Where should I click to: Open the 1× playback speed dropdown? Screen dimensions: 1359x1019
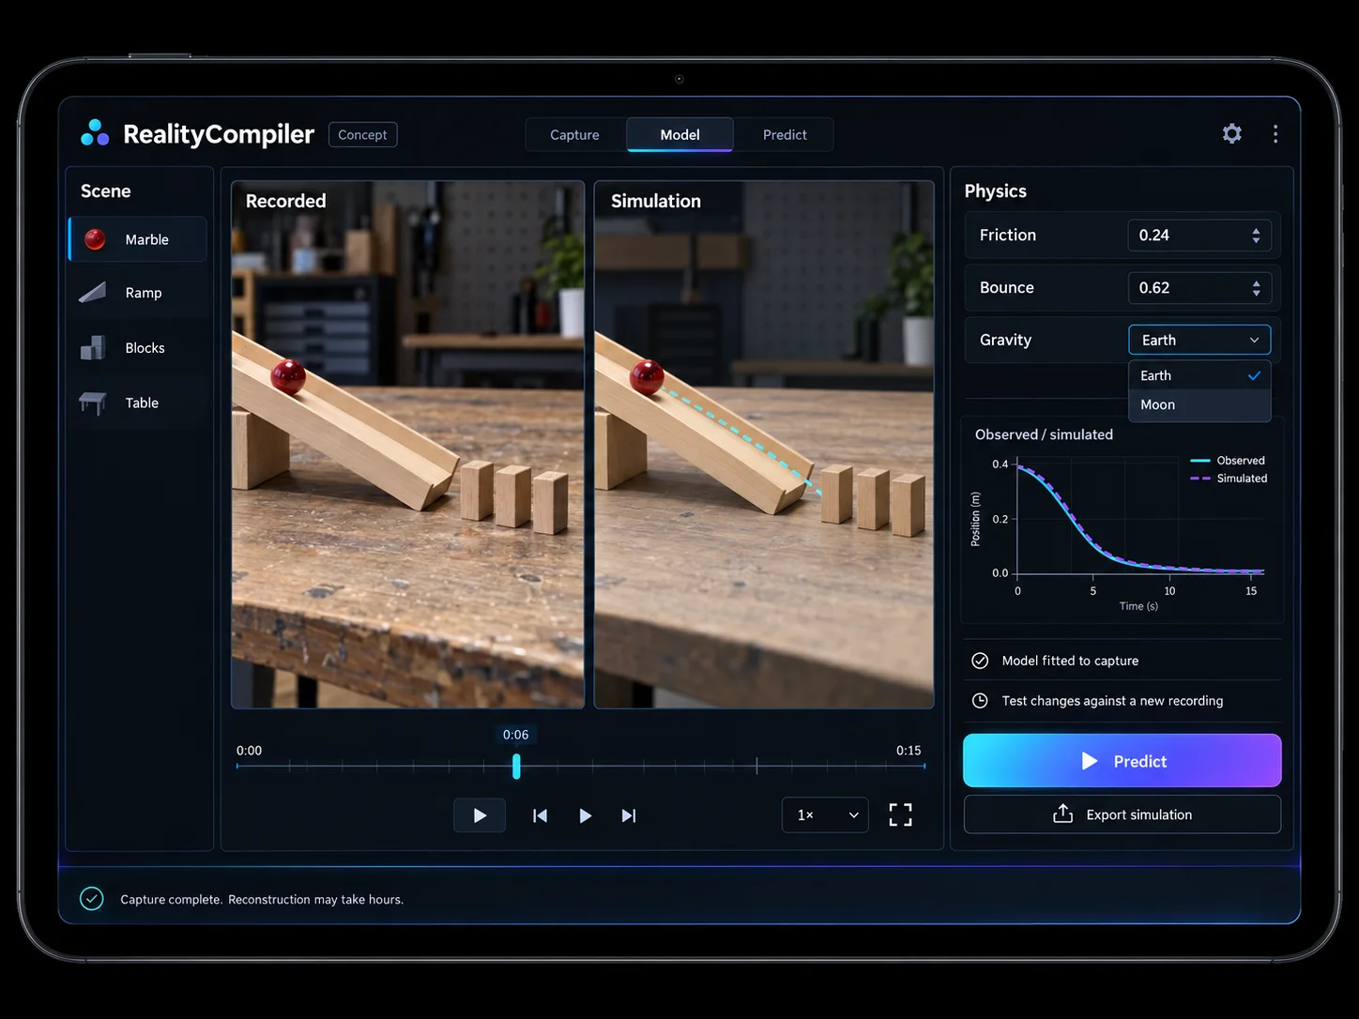[x=825, y=814]
